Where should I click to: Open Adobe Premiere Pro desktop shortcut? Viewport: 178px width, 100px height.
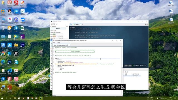tap(23, 46)
